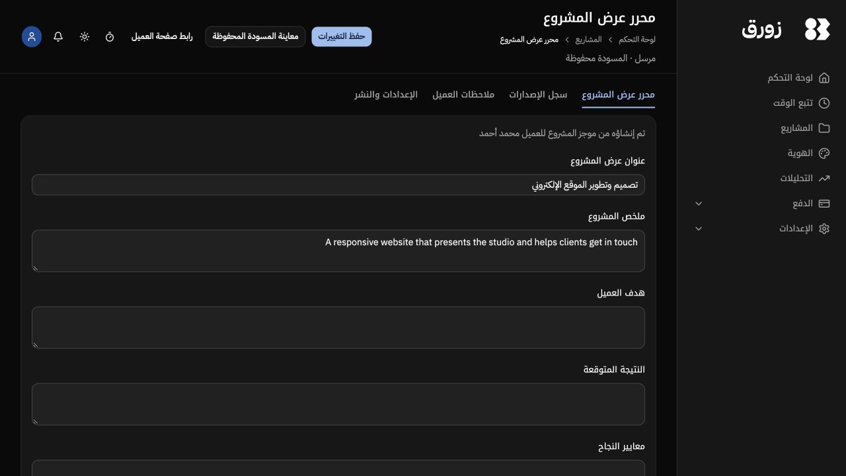Click the ملخص المشروع textarea resize handle
The height and width of the screenshot is (476, 846).
36,268
